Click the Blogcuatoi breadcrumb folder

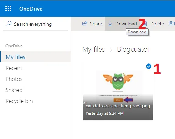[x=133, y=49]
